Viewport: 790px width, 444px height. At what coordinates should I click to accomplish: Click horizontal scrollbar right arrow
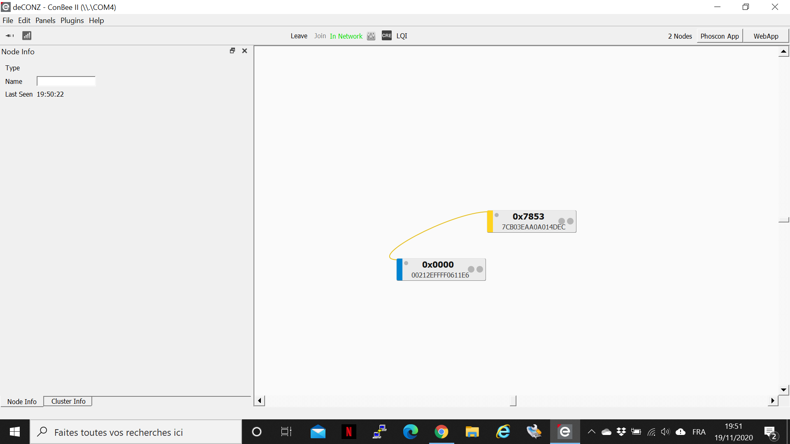tap(773, 400)
